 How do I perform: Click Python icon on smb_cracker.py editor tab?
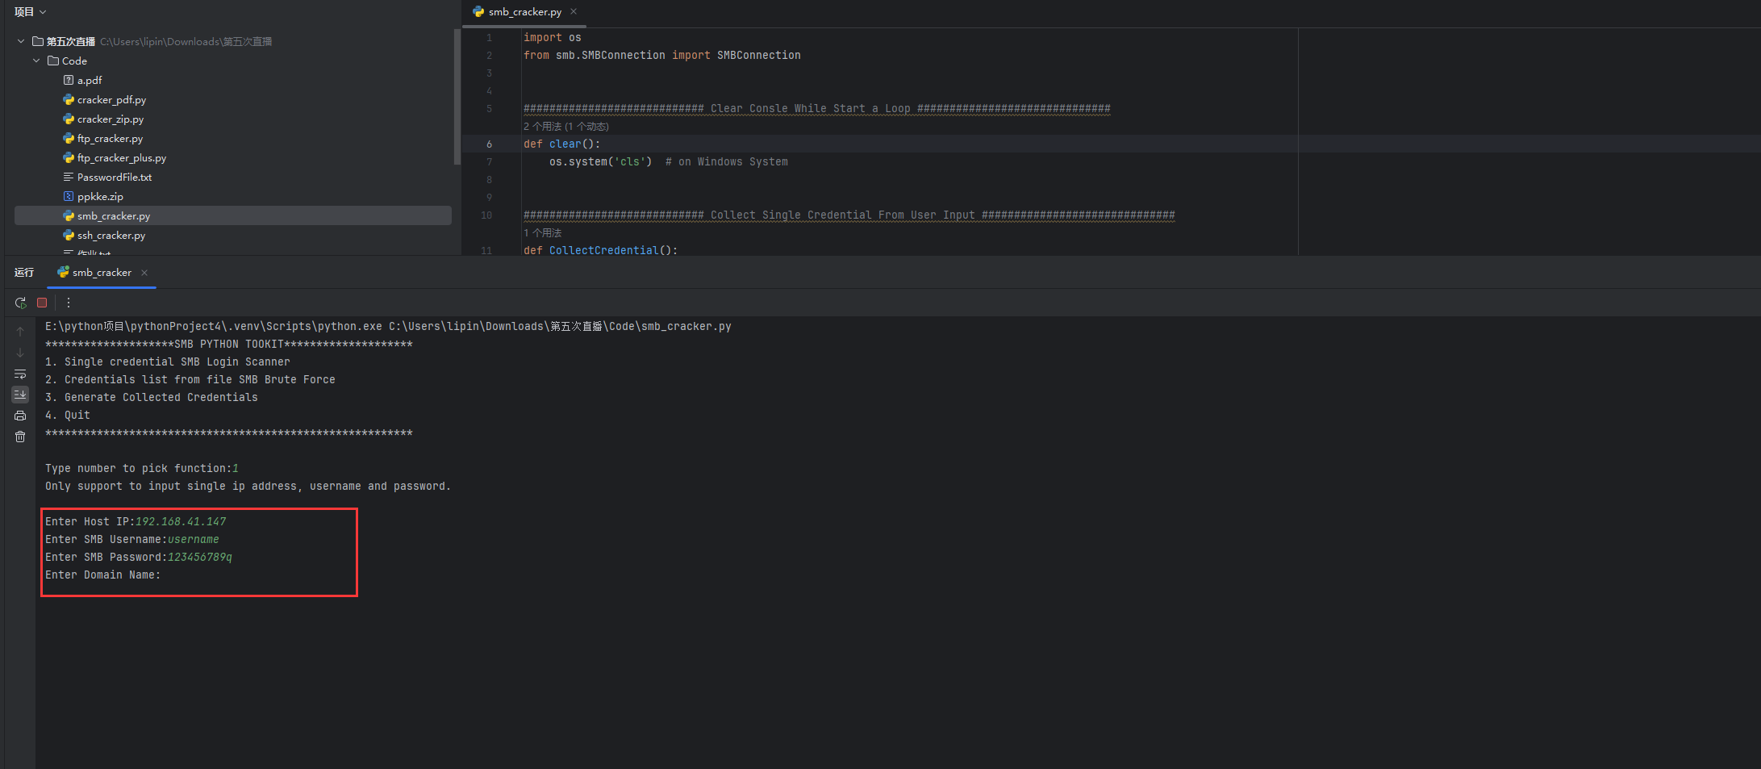pos(478,11)
